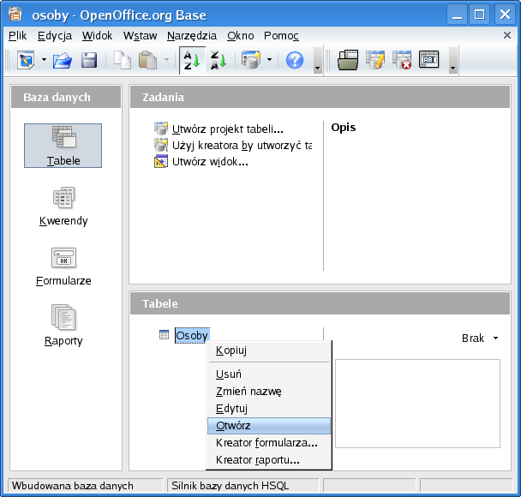Click the Edit table pencil icon
The image size is (521, 497).
pos(375,60)
